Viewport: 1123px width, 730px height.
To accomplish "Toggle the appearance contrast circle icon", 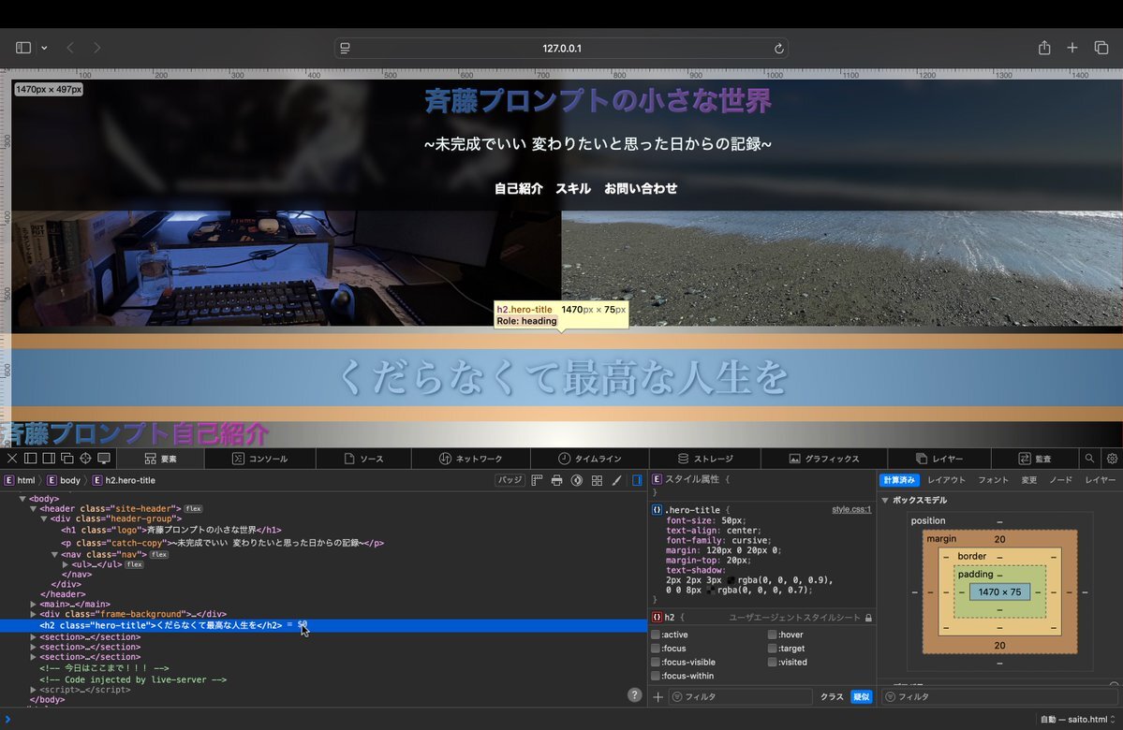I will (x=577, y=480).
